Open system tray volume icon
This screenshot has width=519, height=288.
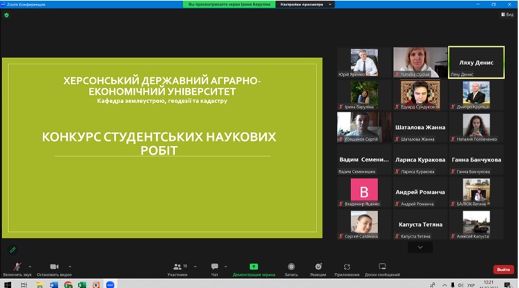click(x=460, y=285)
